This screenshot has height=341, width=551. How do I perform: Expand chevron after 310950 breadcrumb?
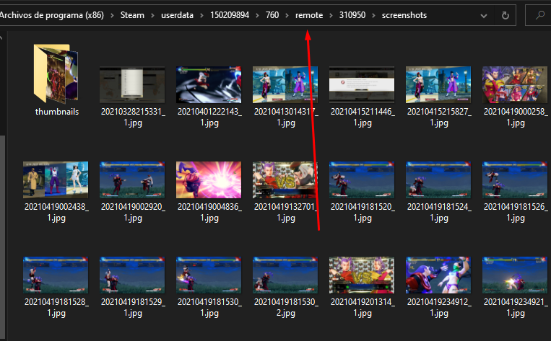[373, 15]
